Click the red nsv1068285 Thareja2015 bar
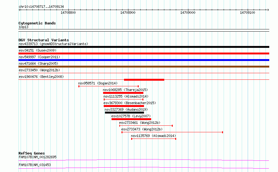The height and width of the screenshot is (172, 278). tap(123, 93)
